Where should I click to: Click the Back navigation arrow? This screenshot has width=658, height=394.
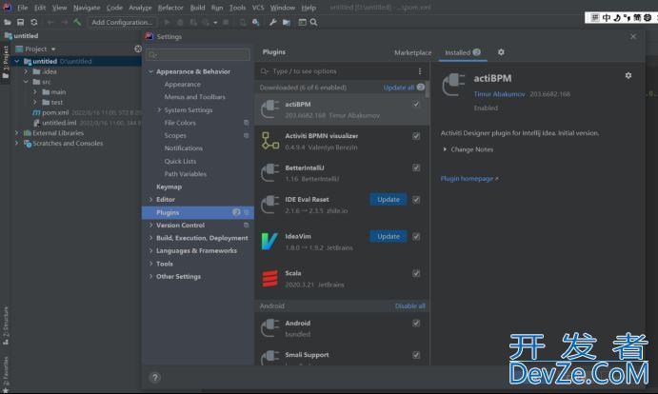(x=50, y=22)
